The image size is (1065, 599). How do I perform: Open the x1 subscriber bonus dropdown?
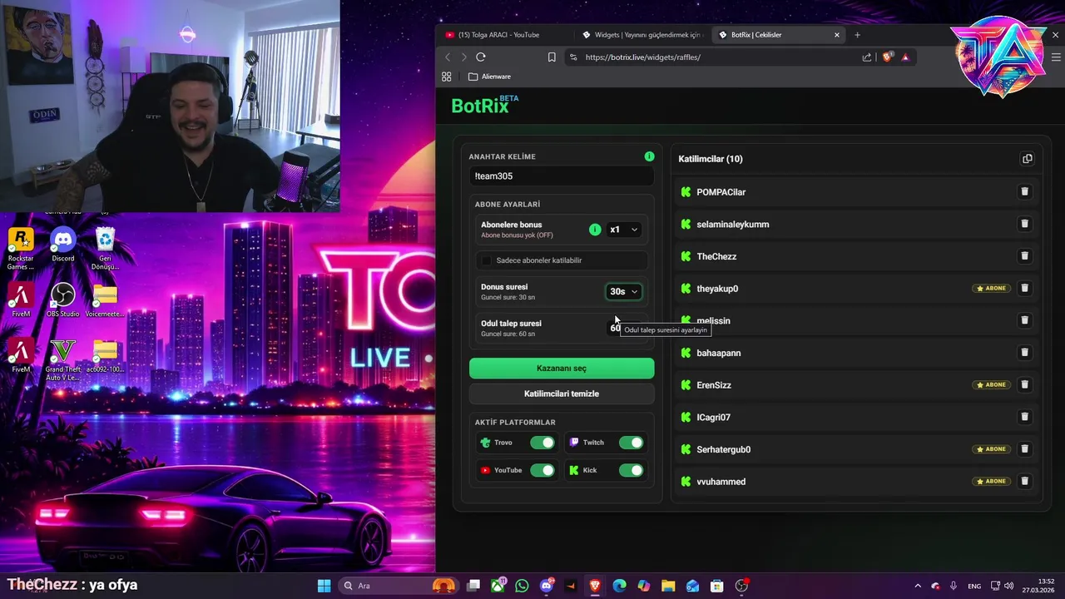coord(623,230)
